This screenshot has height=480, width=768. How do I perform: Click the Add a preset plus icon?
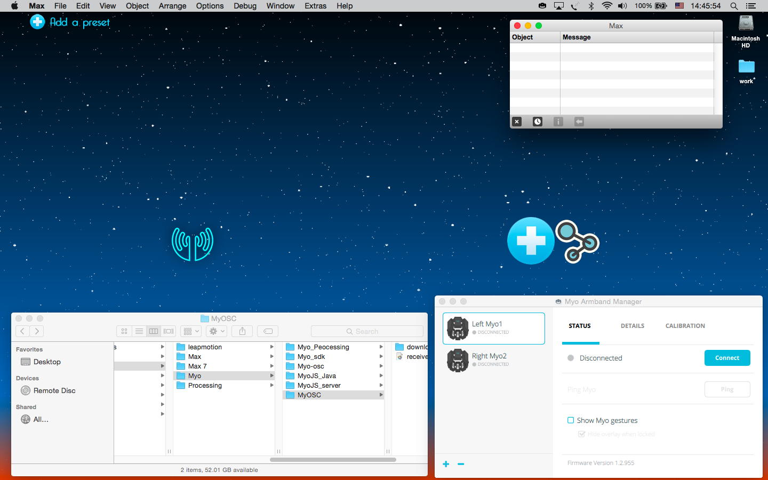pyautogui.click(x=37, y=22)
